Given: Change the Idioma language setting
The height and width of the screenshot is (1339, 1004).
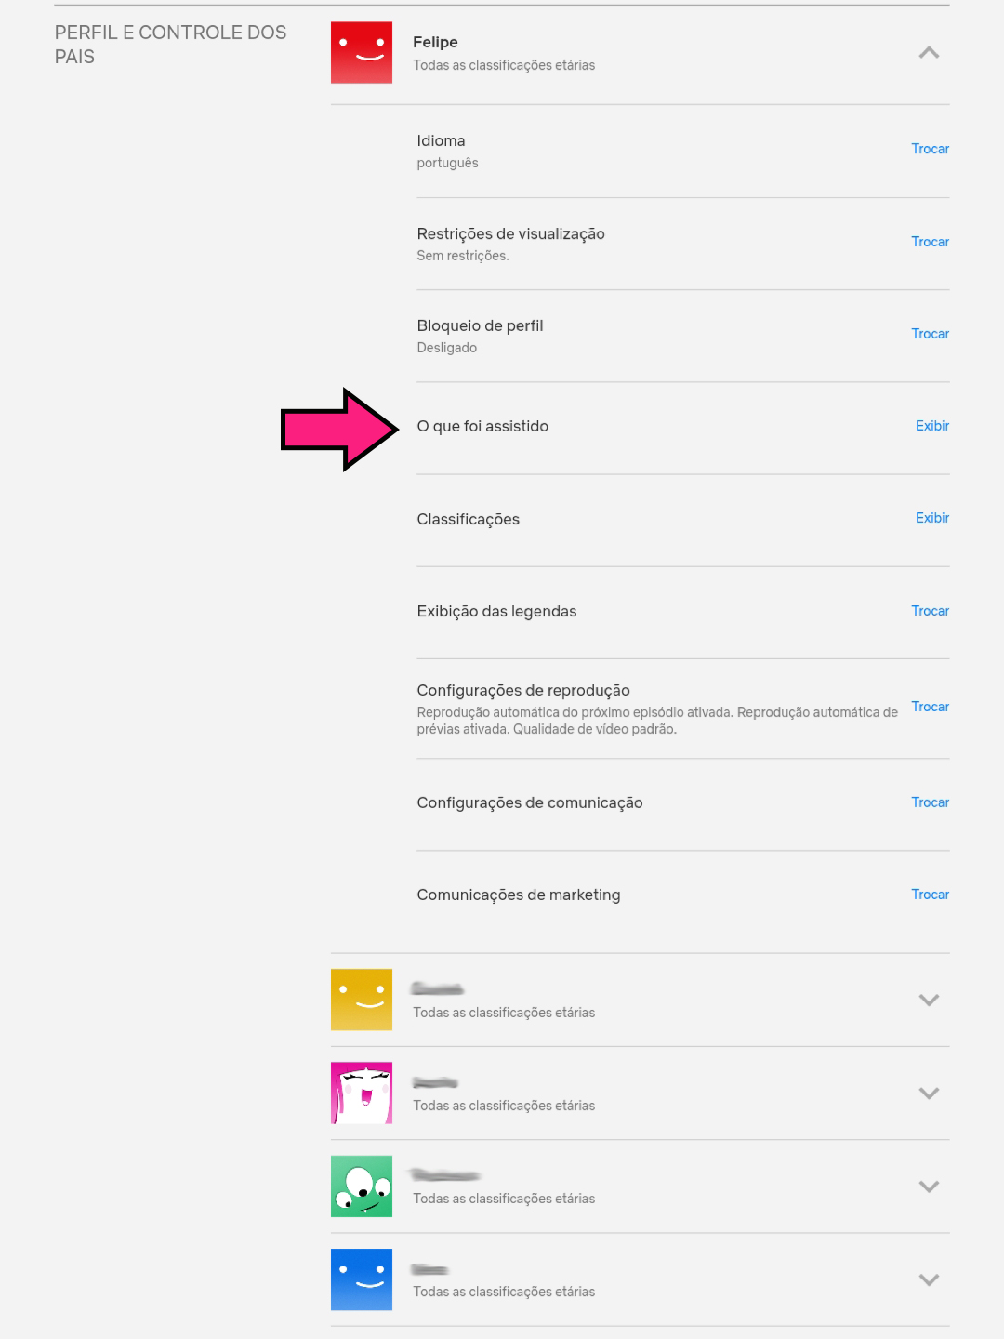Looking at the screenshot, I should [930, 149].
